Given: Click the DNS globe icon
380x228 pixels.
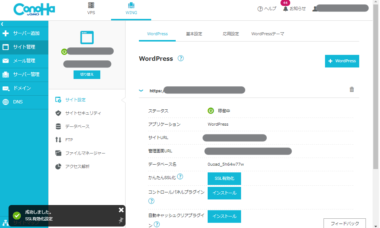Looking at the screenshot, I should (6, 102).
